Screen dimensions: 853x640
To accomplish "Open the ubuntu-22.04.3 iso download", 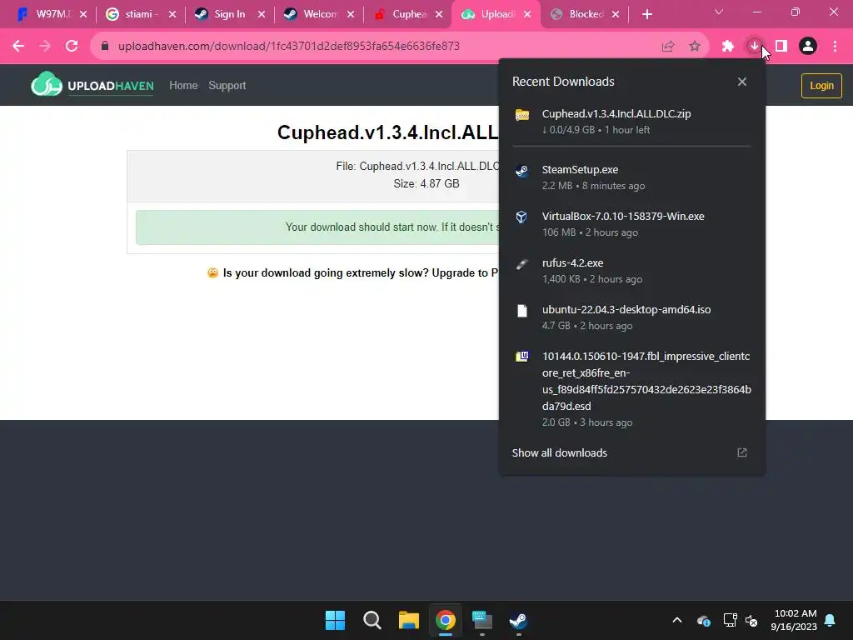I will (632, 317).
